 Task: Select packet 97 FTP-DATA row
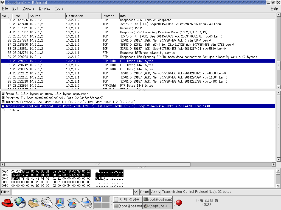(138, 86)
